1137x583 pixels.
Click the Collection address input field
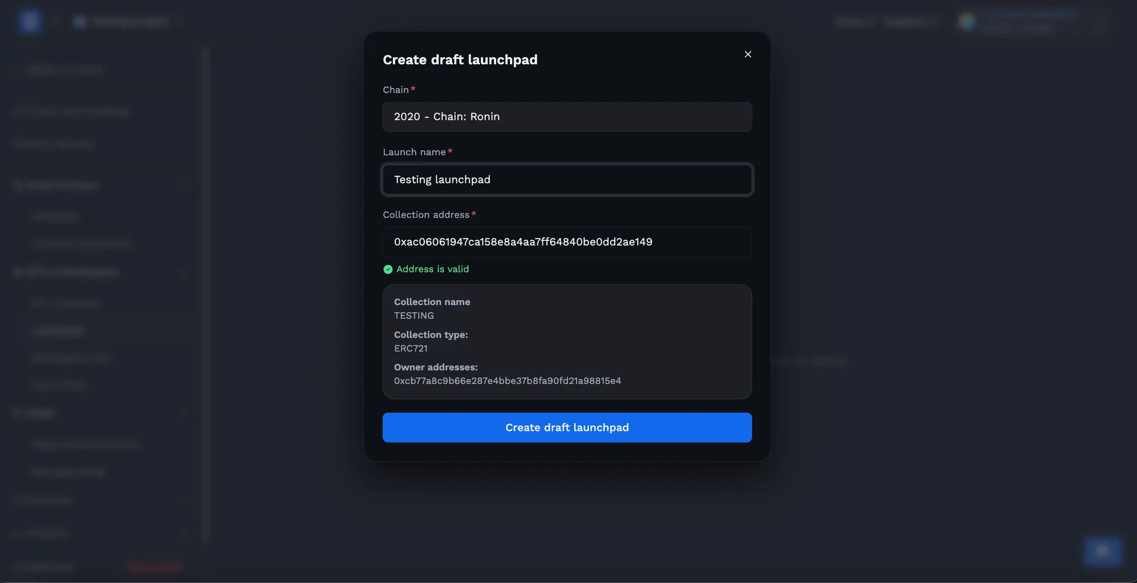[x=567, y=242]
